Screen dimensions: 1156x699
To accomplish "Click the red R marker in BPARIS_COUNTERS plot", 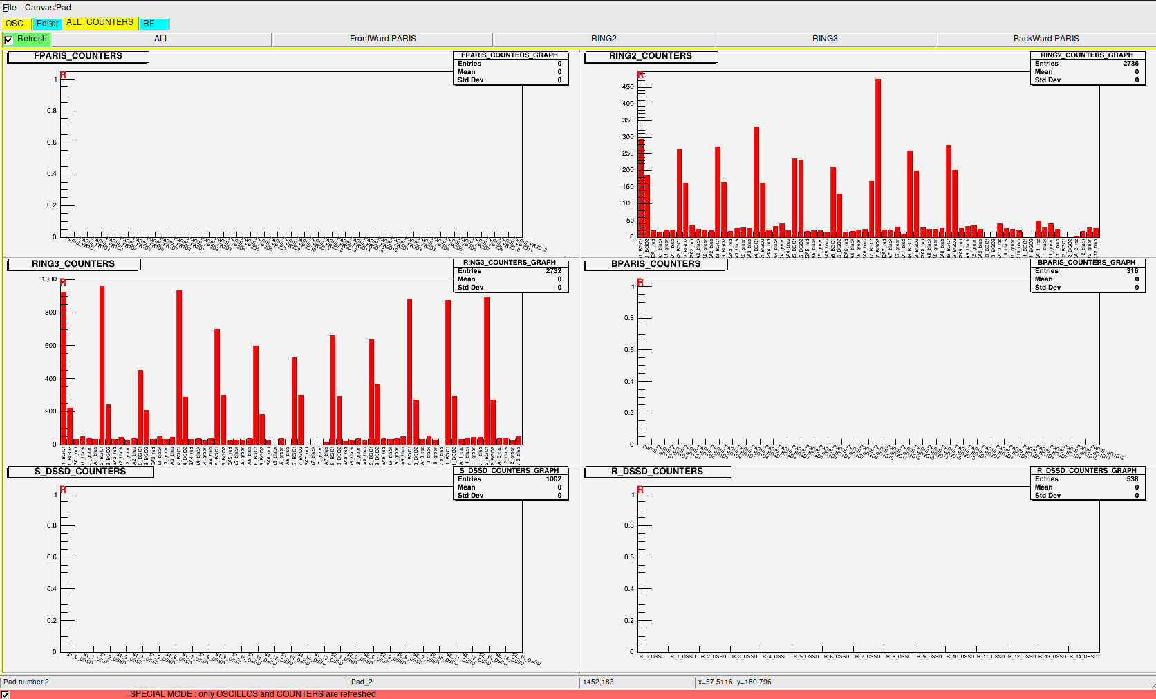I will point(640,282).
